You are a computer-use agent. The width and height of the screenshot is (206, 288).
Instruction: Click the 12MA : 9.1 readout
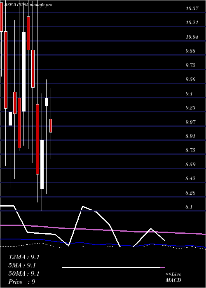[x=24, y=257]
